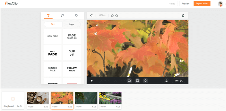The width and height of the screenshot is (226, 111).
Task: Delete the clip with trash icon
Action: [183, 15]
